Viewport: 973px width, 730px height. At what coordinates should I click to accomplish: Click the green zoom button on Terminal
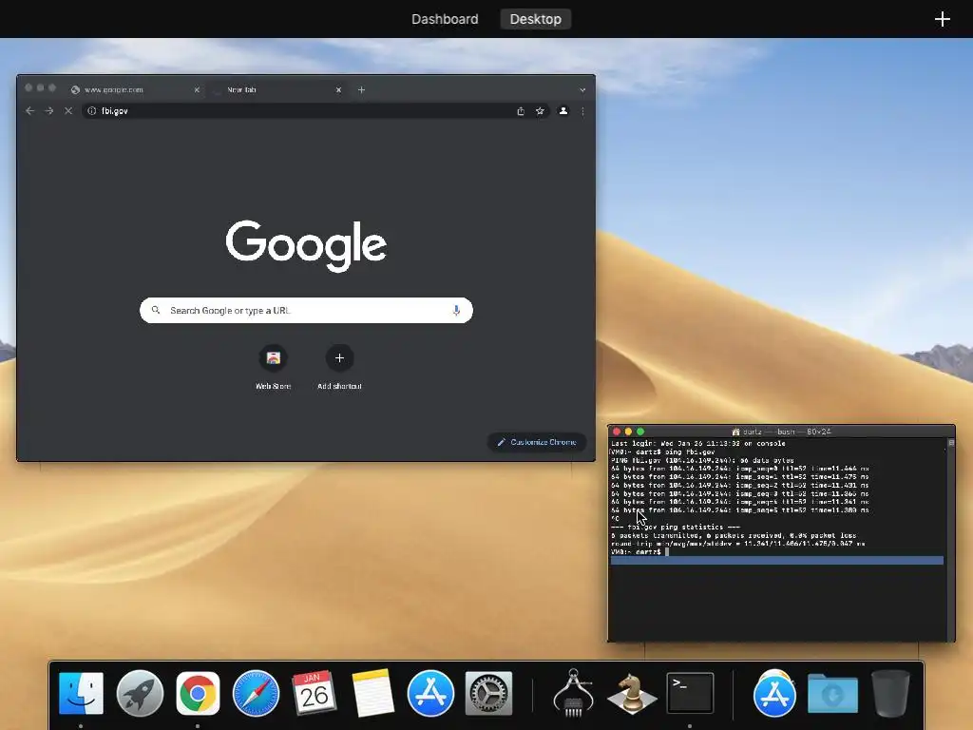[x=640, y=432]
